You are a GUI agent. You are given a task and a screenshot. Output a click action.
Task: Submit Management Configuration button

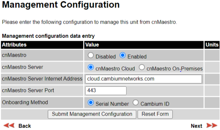[x=92, y=114]
